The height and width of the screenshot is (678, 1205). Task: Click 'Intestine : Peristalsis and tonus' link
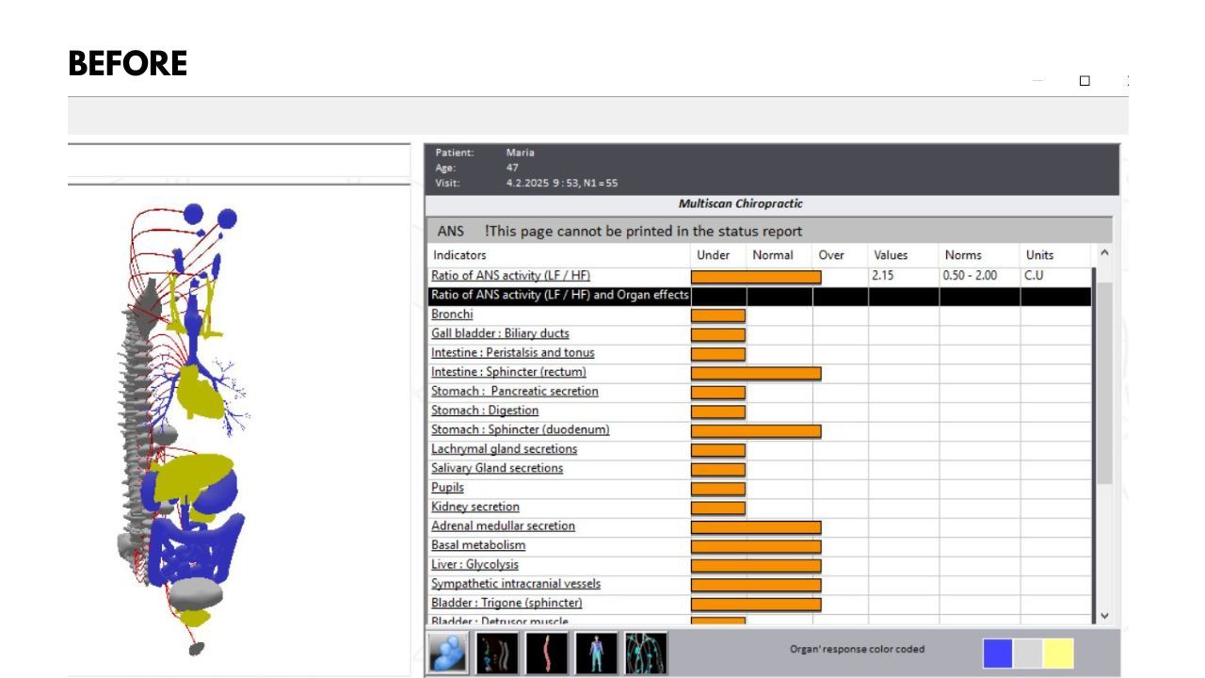click(x=513, y=353)
